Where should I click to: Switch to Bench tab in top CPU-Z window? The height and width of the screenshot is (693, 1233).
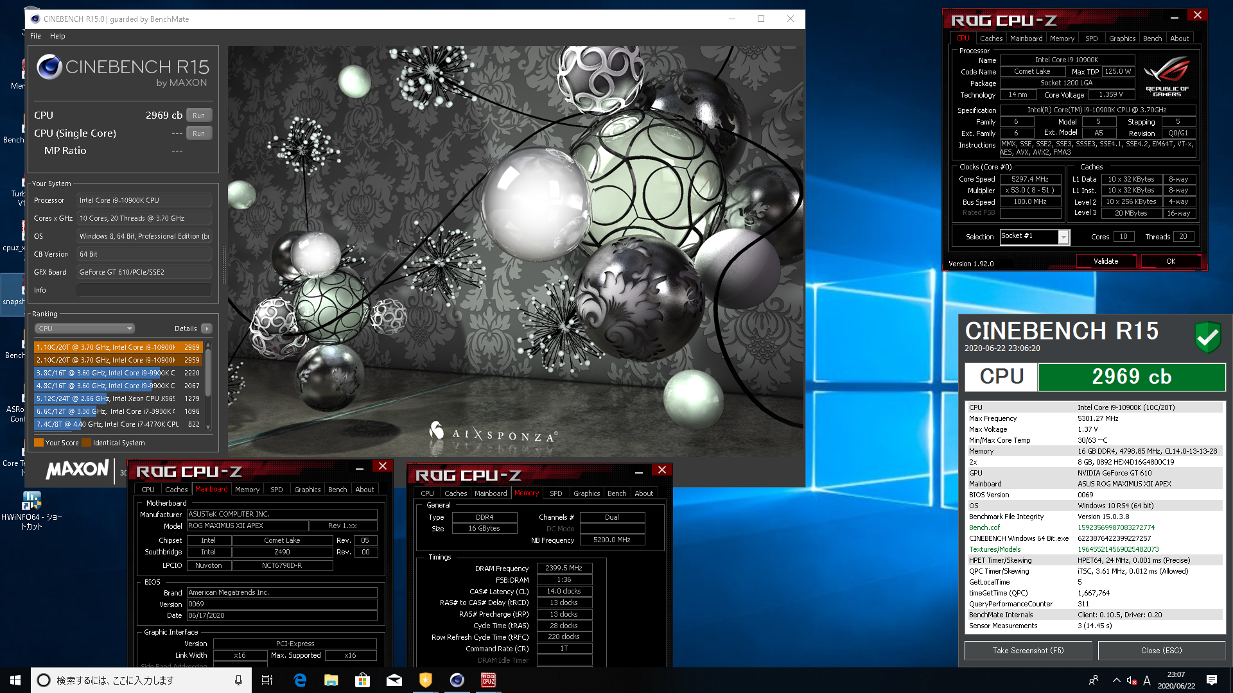click(1152, 38)
